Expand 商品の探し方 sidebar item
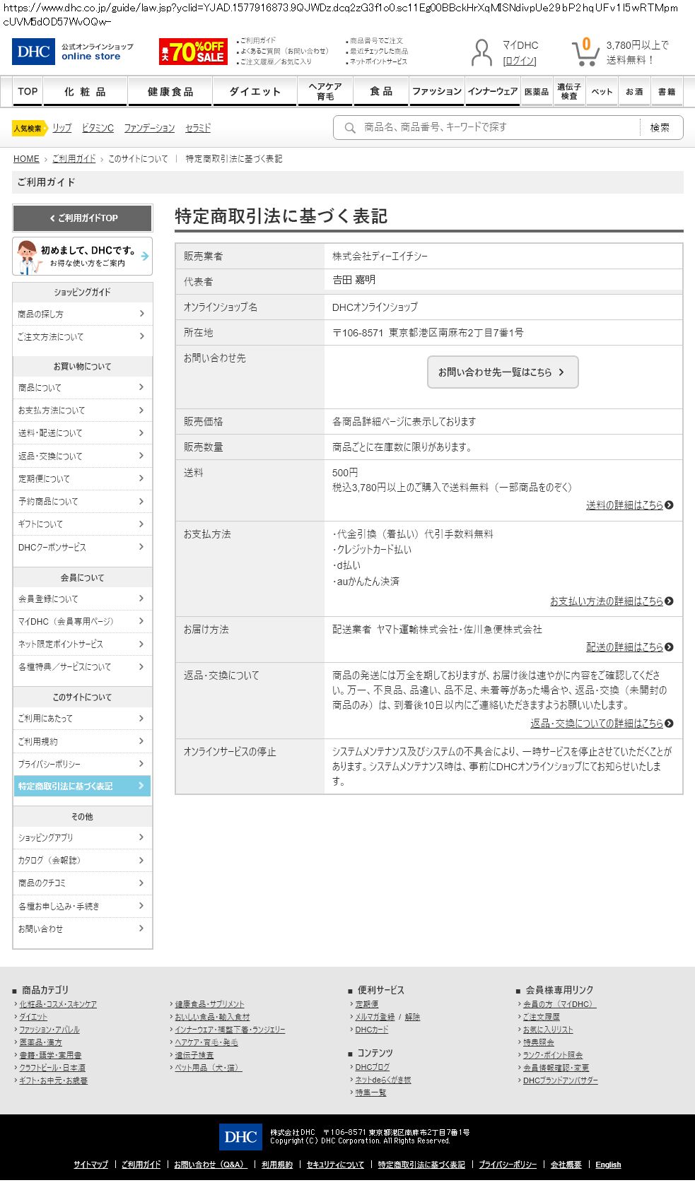The image size is (695, 1190). [x=82, y=314]
